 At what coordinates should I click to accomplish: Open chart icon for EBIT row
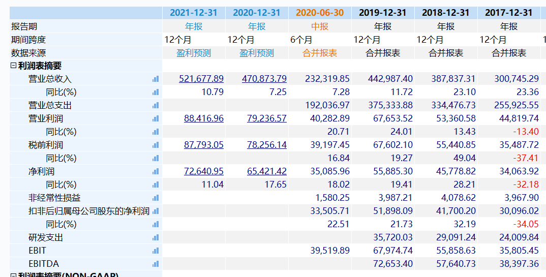point(156,251)
